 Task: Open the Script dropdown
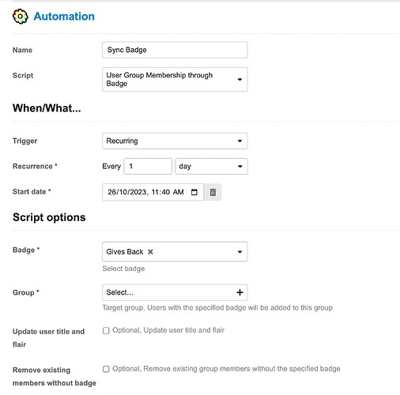pyautogui.click(x=175, y=79)
